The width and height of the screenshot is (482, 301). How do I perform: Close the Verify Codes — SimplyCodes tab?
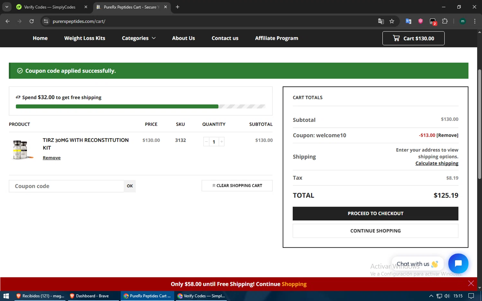(86, 7)
